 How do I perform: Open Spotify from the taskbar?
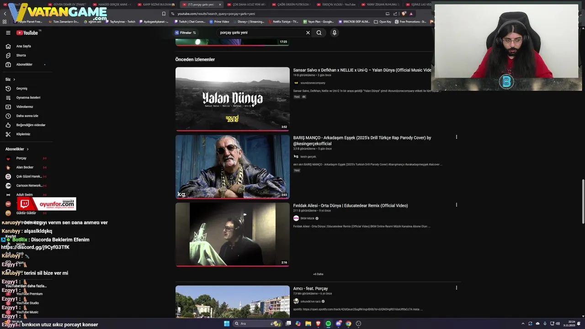tap(328, 324)
